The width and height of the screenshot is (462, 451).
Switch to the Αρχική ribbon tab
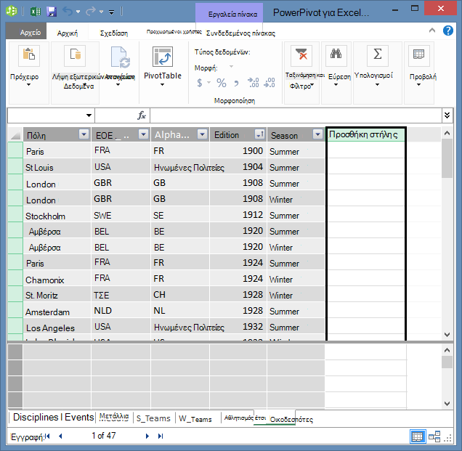(x=68, y=33)
